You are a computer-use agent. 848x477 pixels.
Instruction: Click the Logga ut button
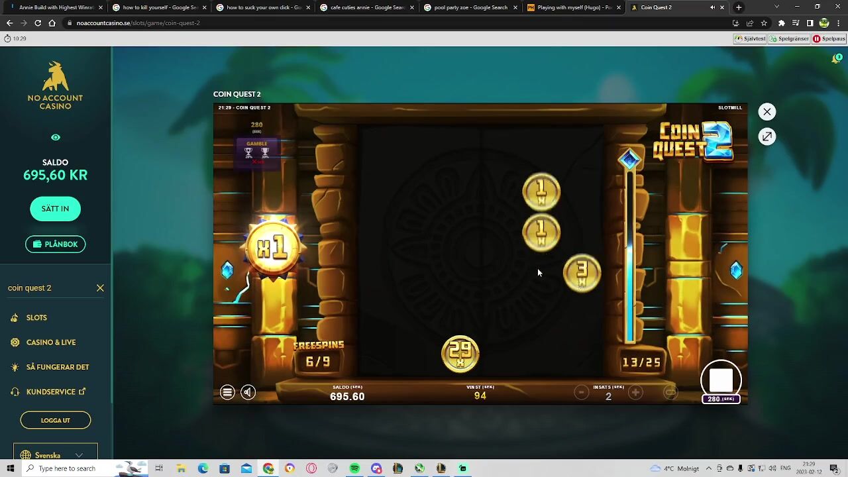tap(55, 420)
